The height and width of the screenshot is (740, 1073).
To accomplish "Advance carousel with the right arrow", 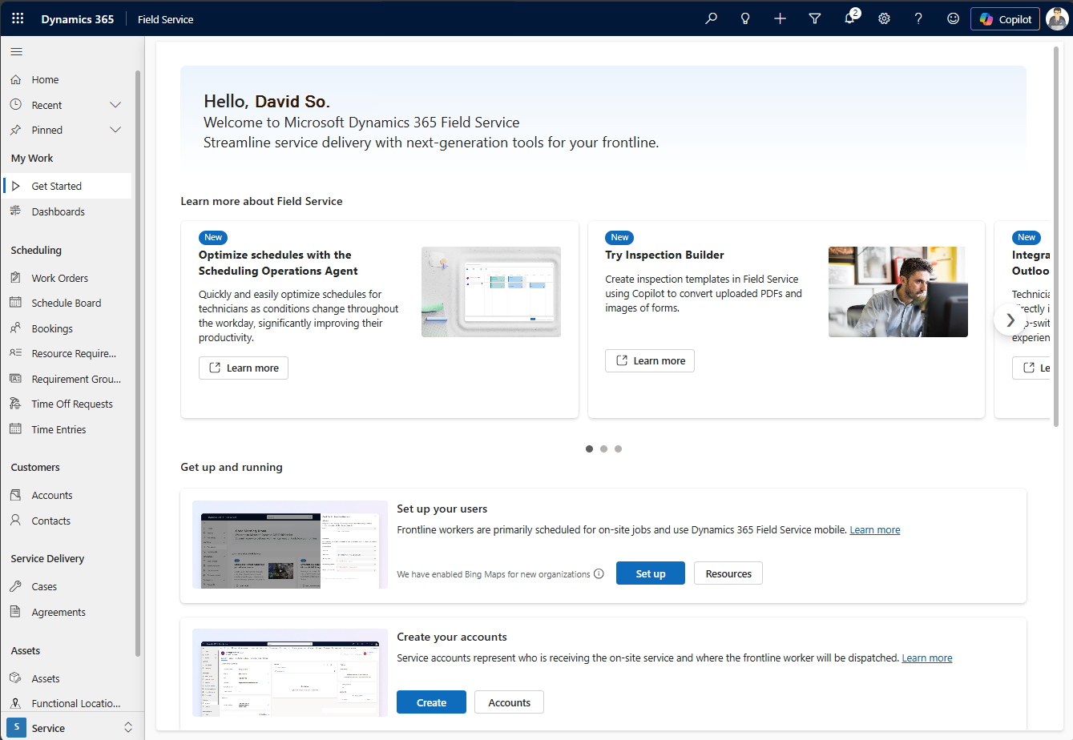I will 1010,320.
